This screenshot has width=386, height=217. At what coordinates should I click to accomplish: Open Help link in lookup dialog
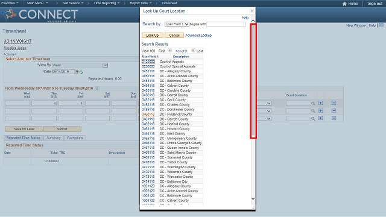coord(245,17)
